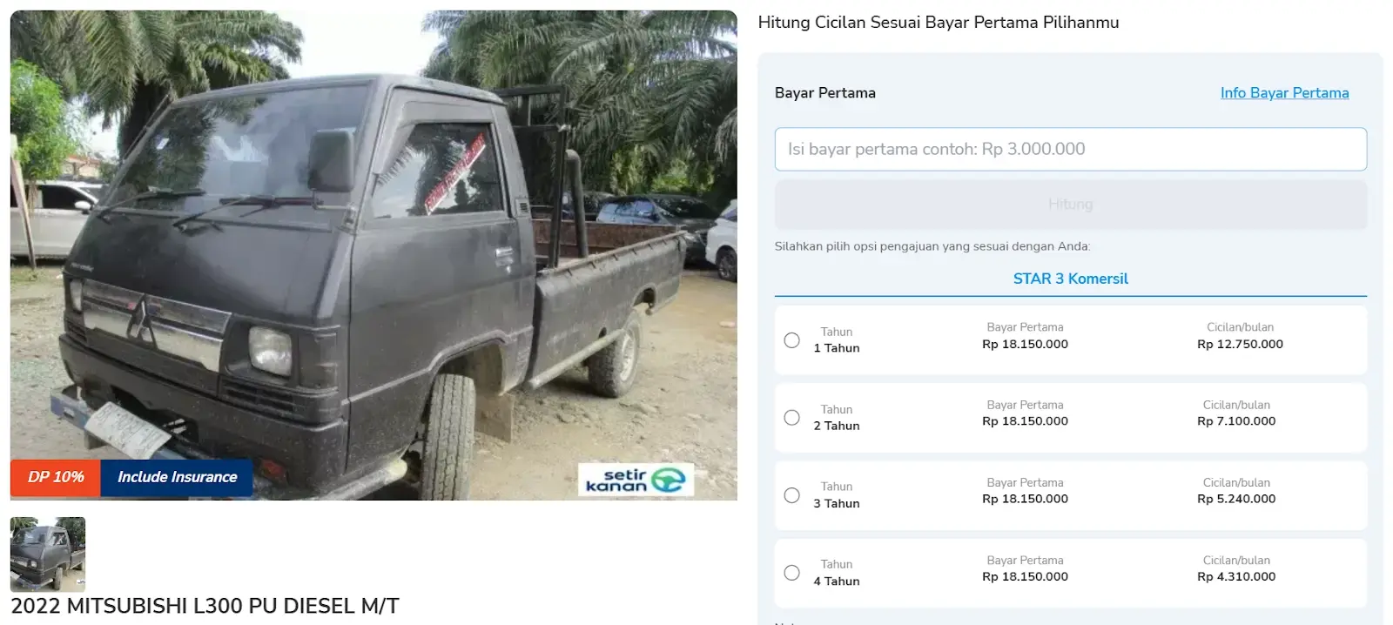The width and height of the screenshot is (1393, 625).
Task: Click the Rp 12.750.000 monthly installment amount
Action: 1240,344
